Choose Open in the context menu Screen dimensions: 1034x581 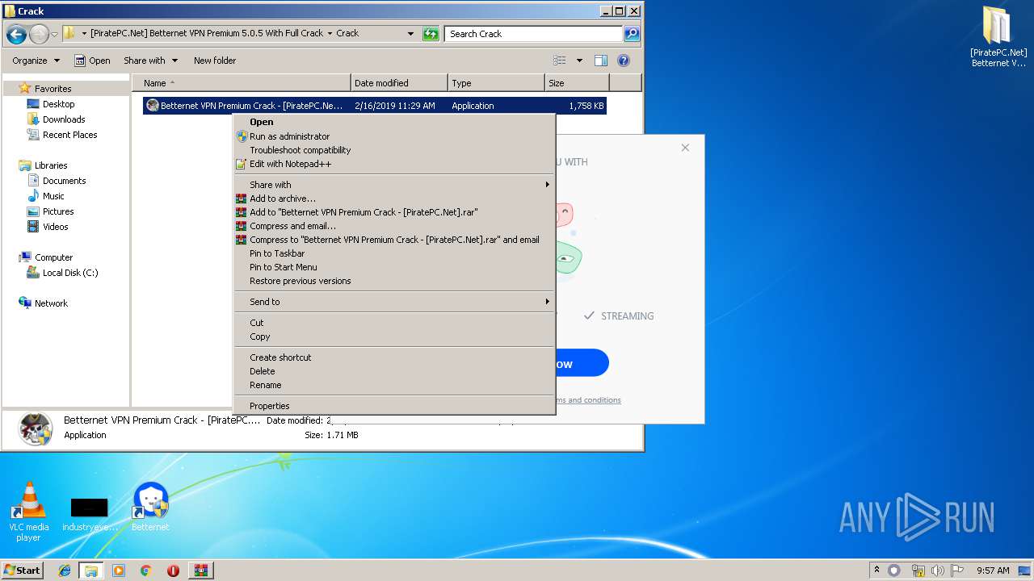(x=394, y=122)
